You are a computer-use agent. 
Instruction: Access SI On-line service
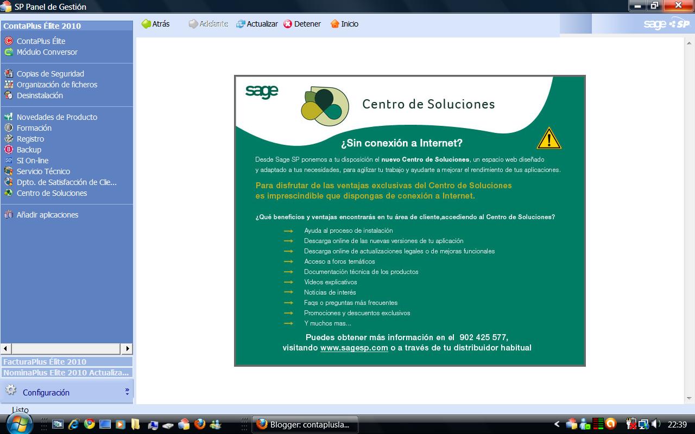(x=33, y=160)
